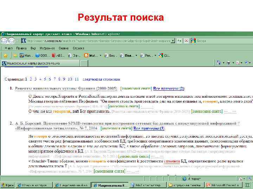Click the 'следующая страница' link
Screen dimensions: 253x189
click(x=101, y=79)
